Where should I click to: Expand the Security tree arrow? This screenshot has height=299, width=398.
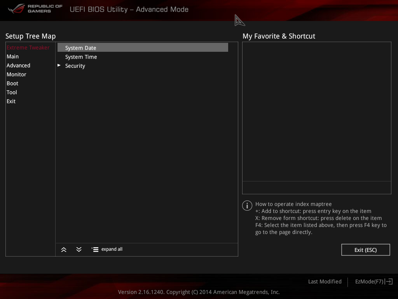point(59,65)
